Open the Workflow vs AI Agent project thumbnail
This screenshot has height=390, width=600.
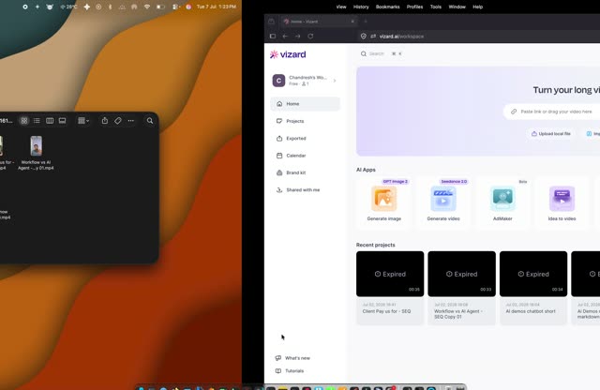[x=461, y=274]
